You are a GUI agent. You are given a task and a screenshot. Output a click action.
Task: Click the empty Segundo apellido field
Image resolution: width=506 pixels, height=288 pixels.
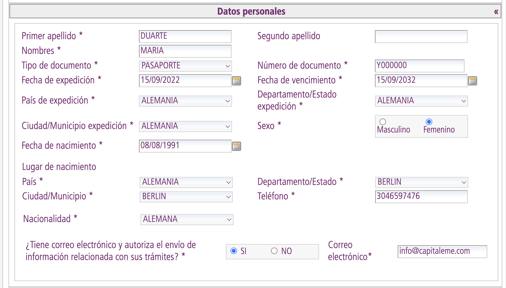click(x=421, y=36)
